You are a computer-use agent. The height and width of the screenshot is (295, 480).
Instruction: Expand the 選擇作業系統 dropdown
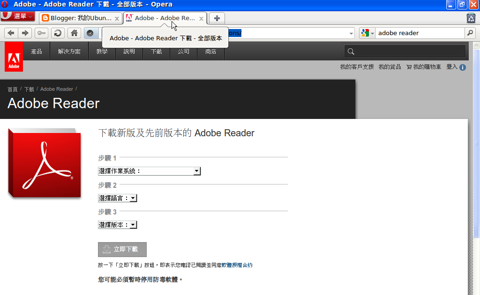(x=150, y=171)
